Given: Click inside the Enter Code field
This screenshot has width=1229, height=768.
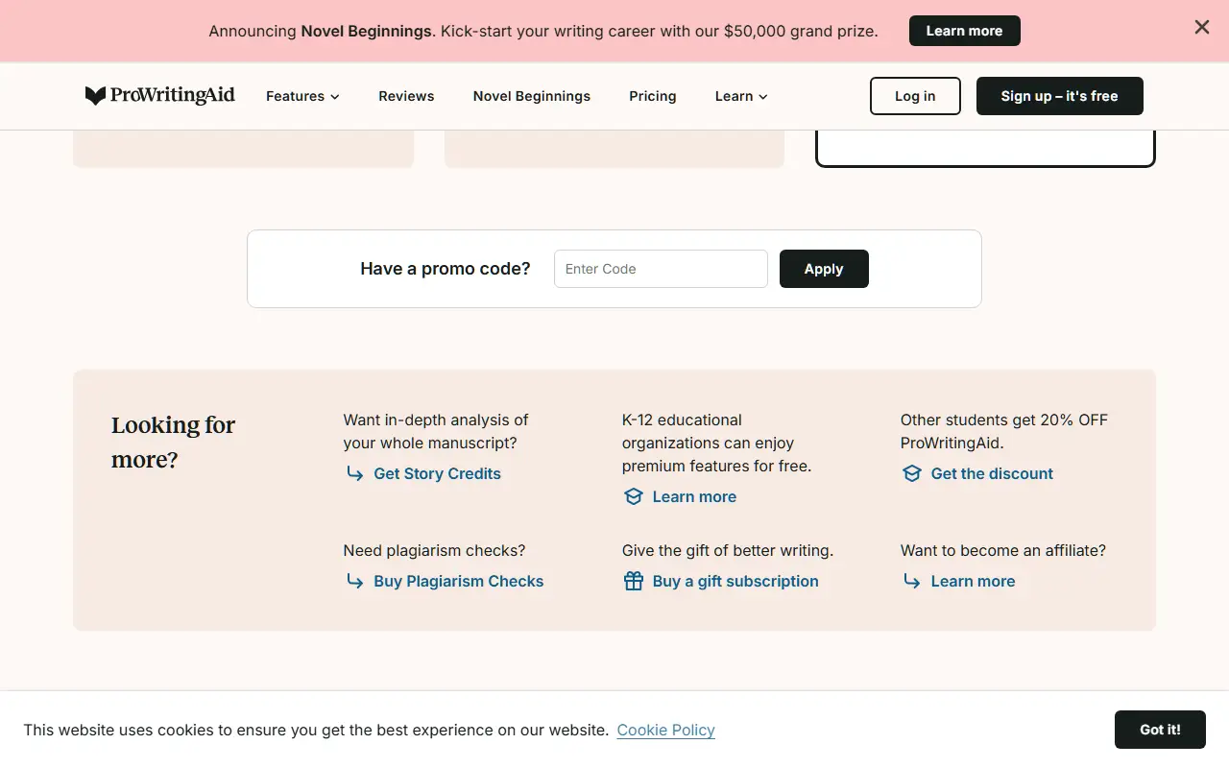Looking at the screenshot, I should (661, 269).
